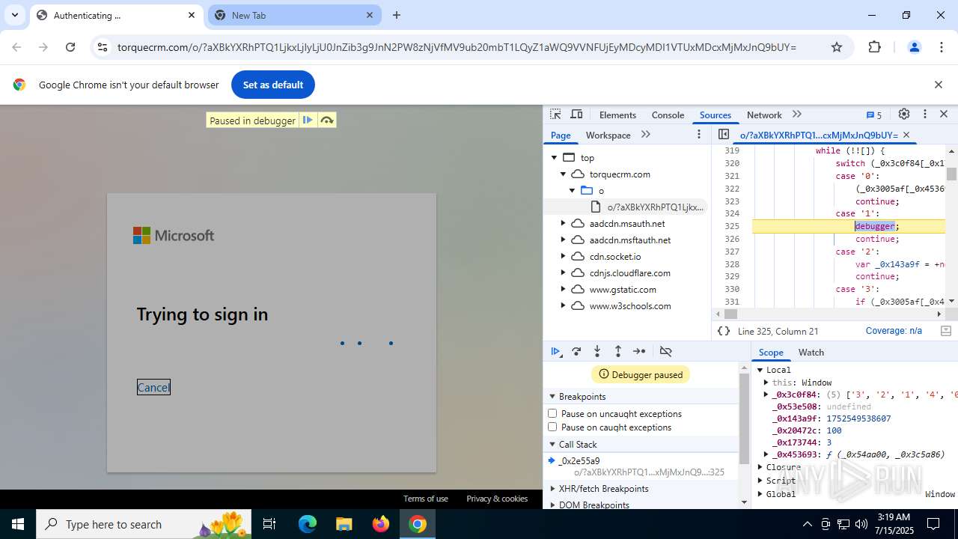
Task: Click the code editor vertical scrollbar
Action: tap(951, 226)
